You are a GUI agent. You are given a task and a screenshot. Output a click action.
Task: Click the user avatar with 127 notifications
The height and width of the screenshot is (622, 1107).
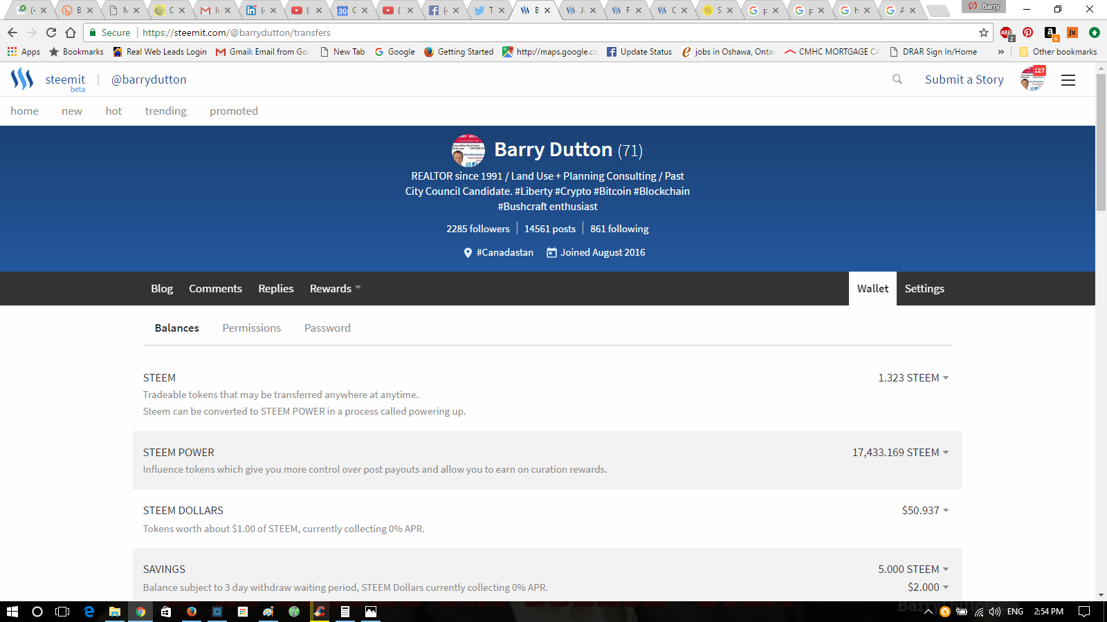[1032, 79]
